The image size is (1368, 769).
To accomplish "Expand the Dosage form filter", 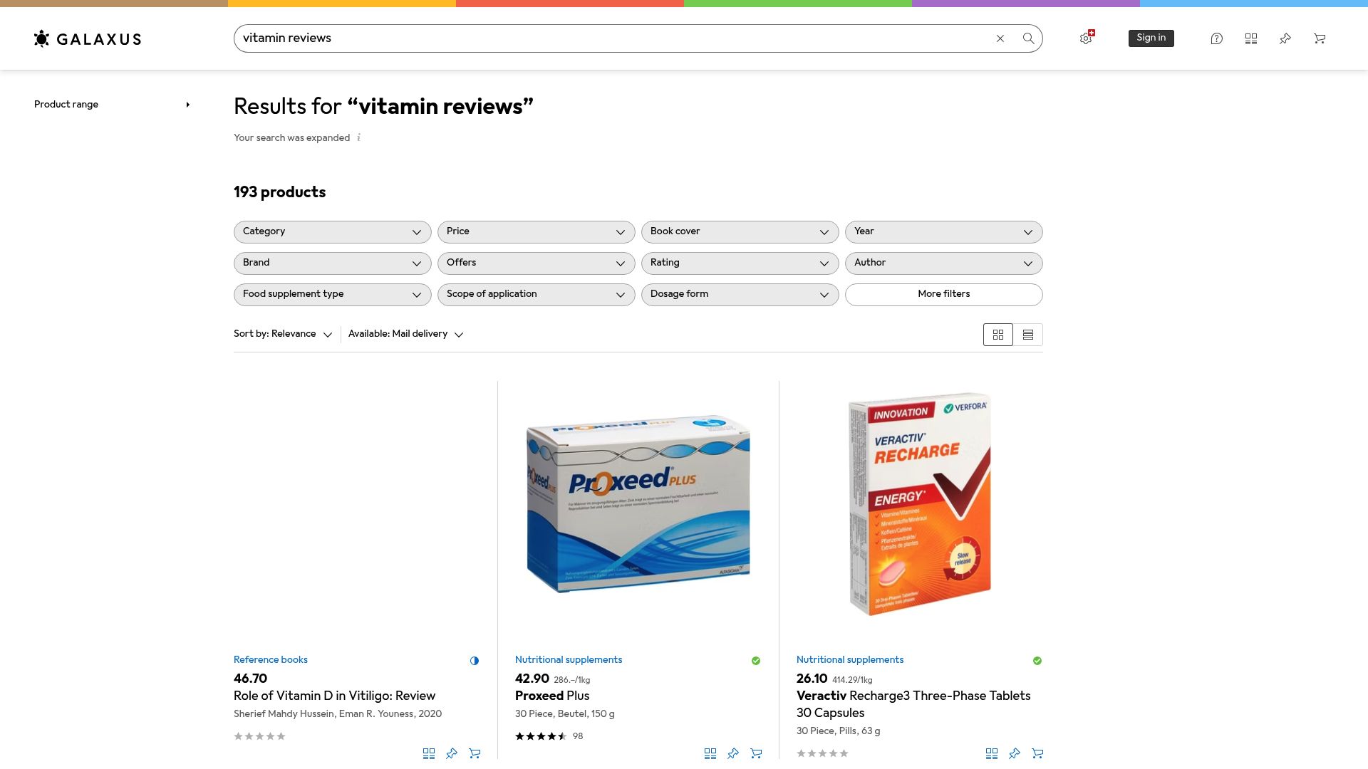I will pyautogui.click(x=740, y=294).
